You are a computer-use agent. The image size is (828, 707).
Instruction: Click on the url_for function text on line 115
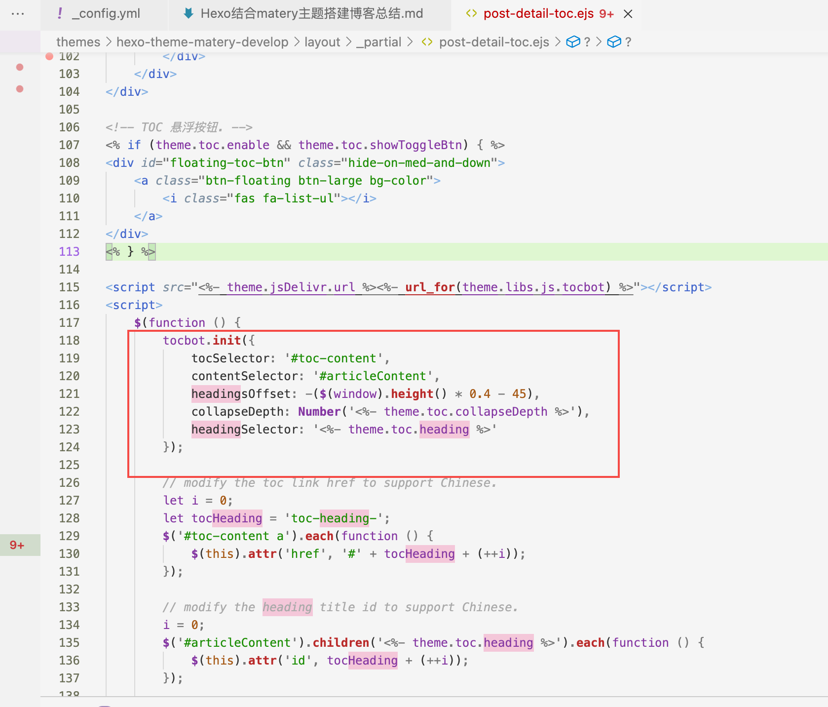click(x=430, y=287)
